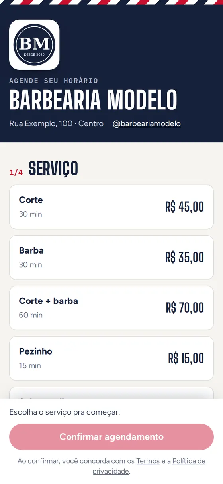Screen dimensions: 223x484
Task: Select the Barba service card
Action: [x=111, y=258]
